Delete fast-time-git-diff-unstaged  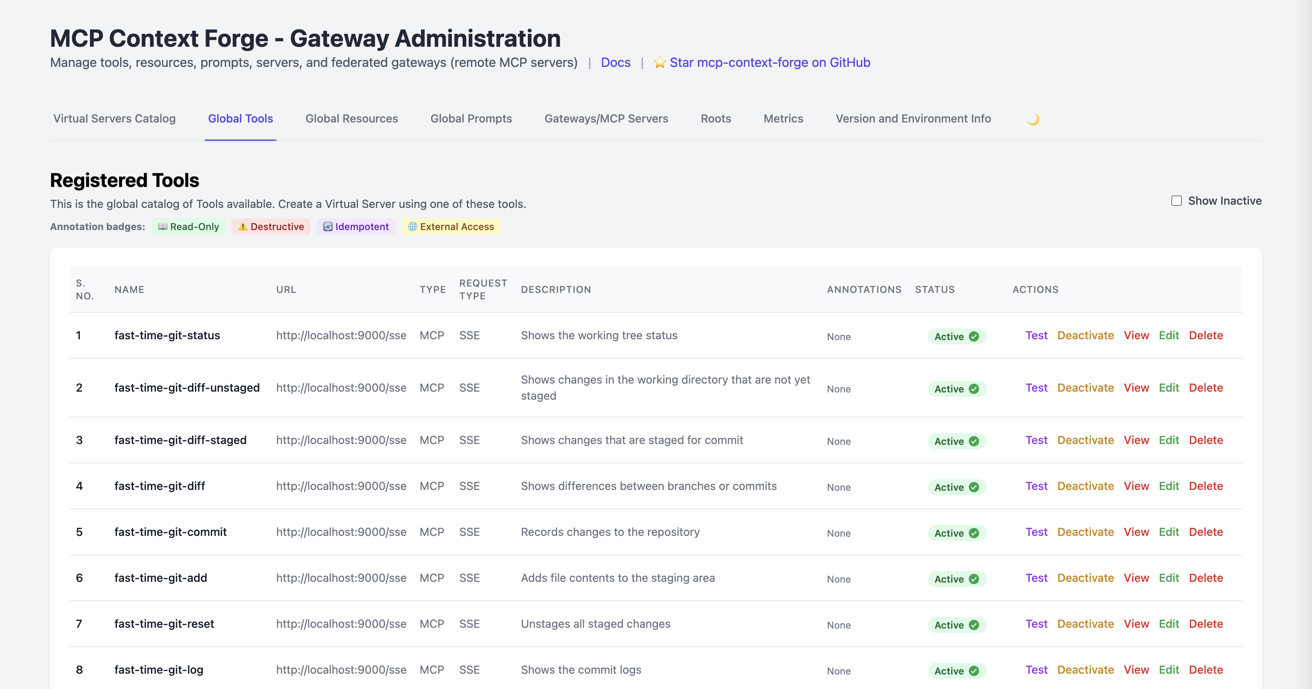(1206, 388)
